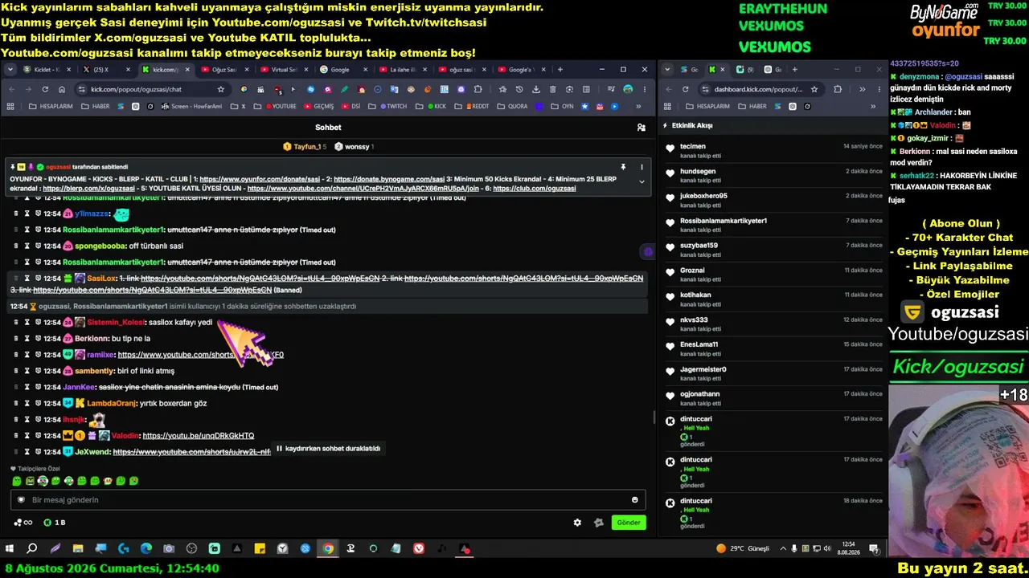Image resolution: width=1029 pixels, height=578 pixels.
Task: Open the club.com/oguzsasi link
Action: tap(535, 189)
